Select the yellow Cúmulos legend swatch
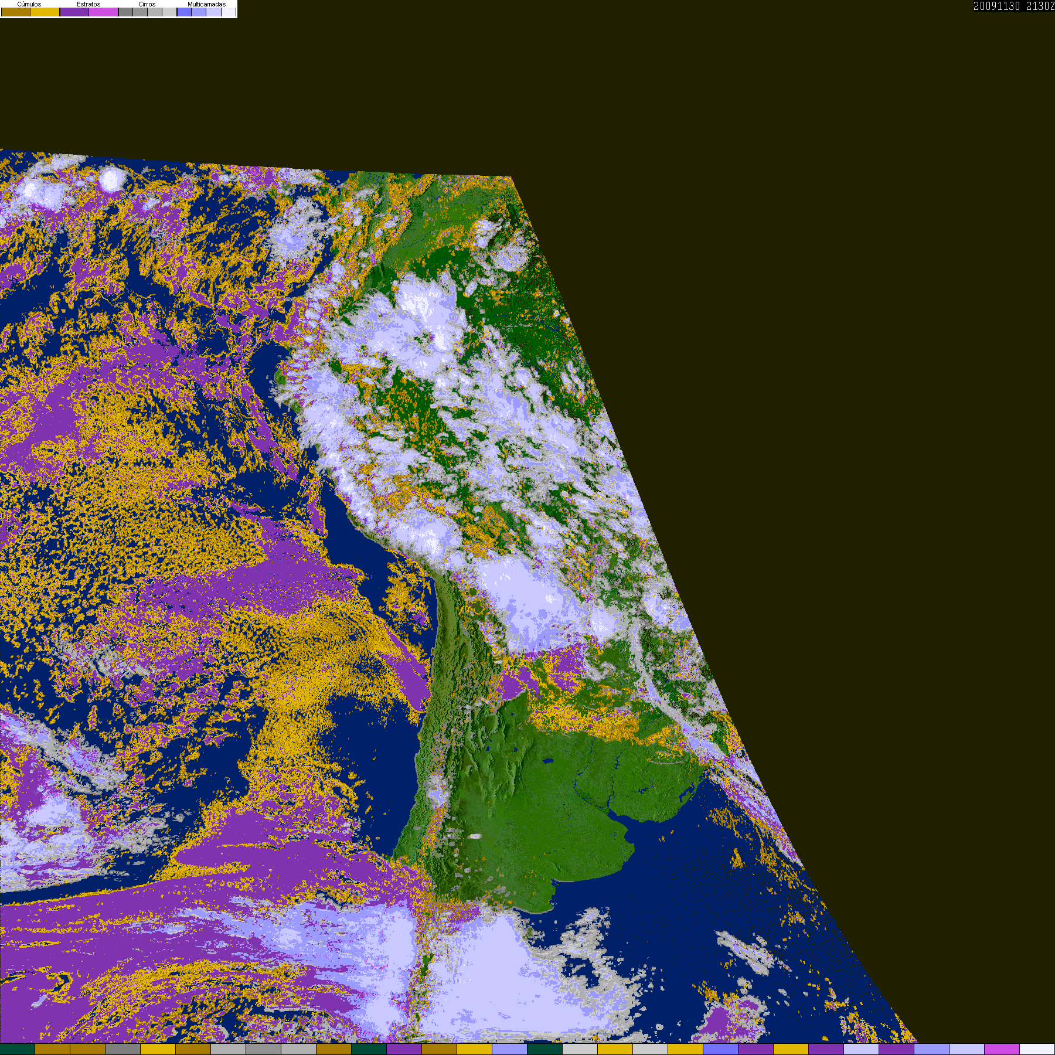 coord(45,12)
